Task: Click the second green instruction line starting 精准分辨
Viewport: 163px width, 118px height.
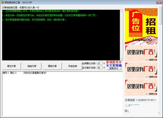Action: 49,15
